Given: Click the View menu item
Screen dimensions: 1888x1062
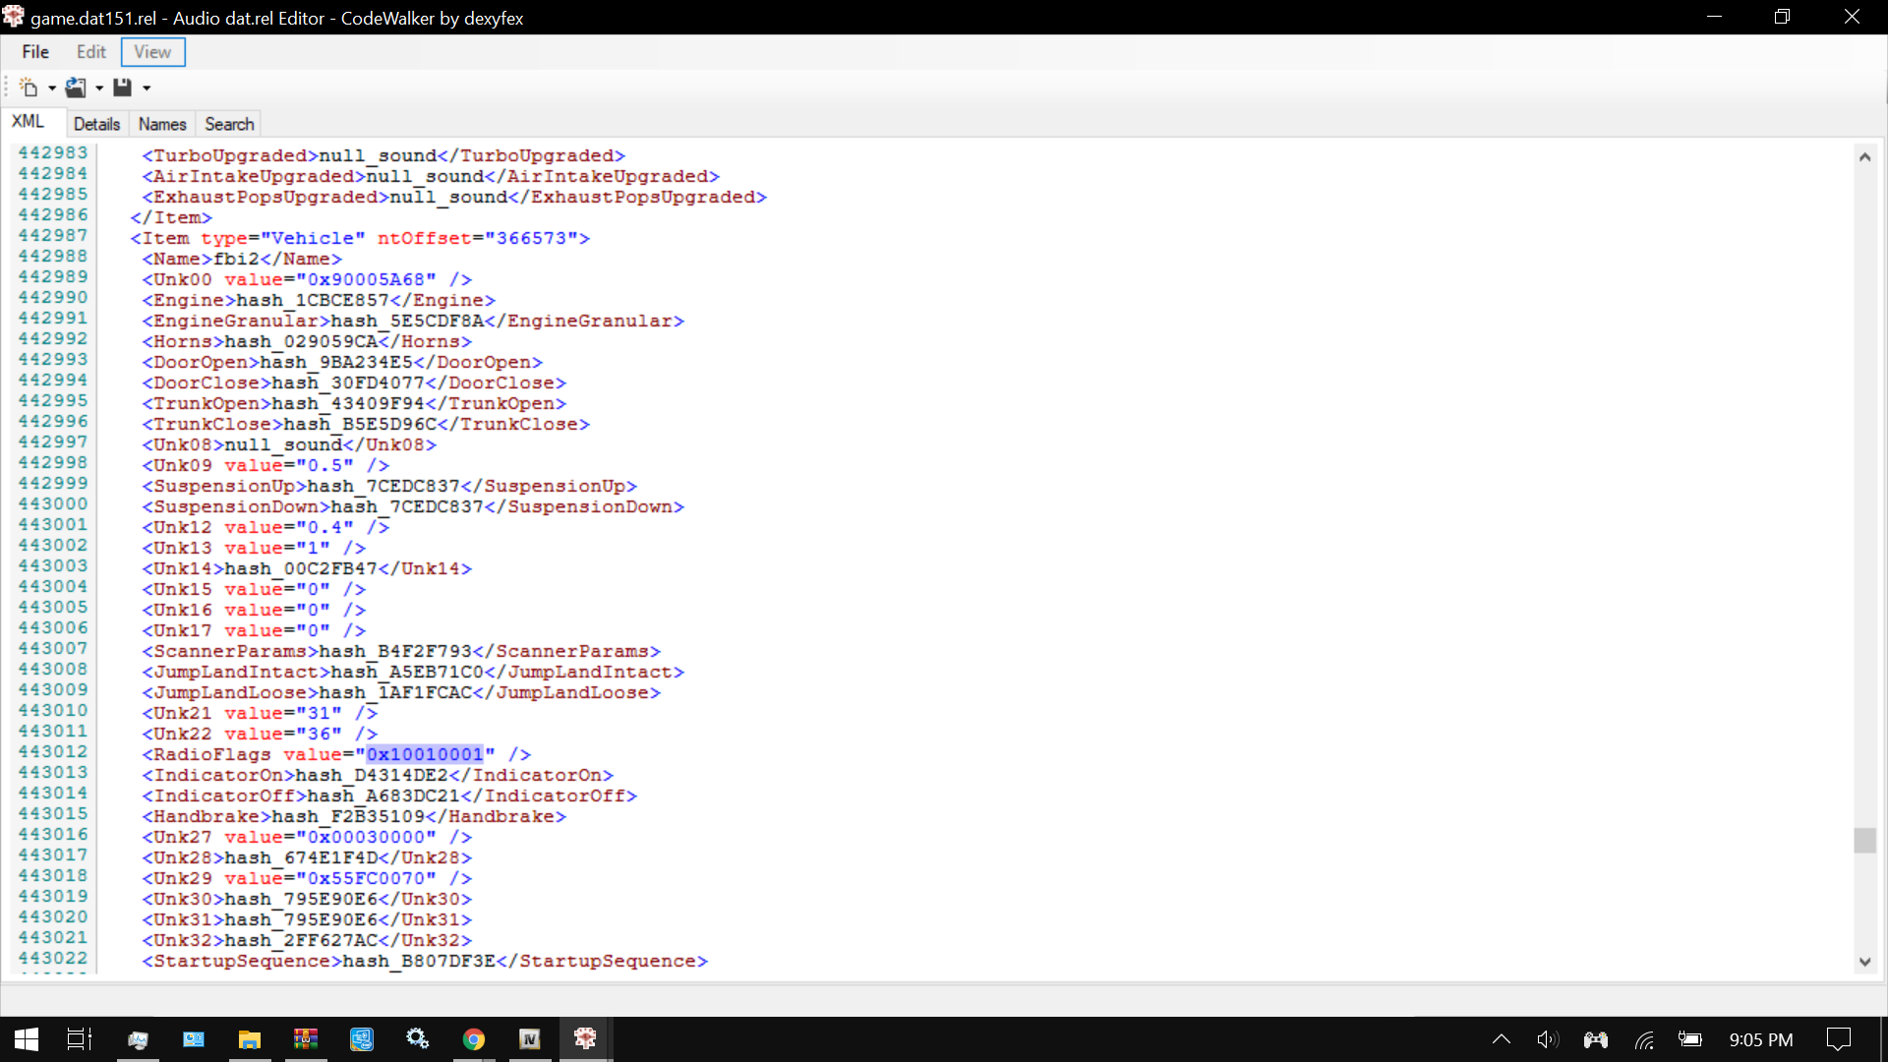Looking at the screenshot, I should [x=151, y=52].
